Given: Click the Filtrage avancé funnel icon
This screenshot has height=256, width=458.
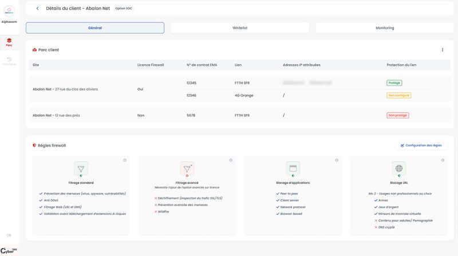Looking at the screenshot, I should click(187, 168).
